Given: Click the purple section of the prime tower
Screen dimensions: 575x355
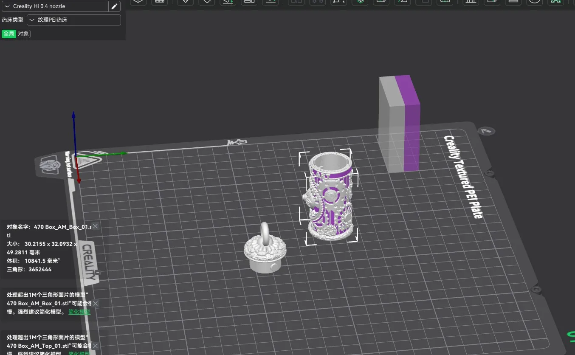Looking at the screenshot, I should pos(411,127).
